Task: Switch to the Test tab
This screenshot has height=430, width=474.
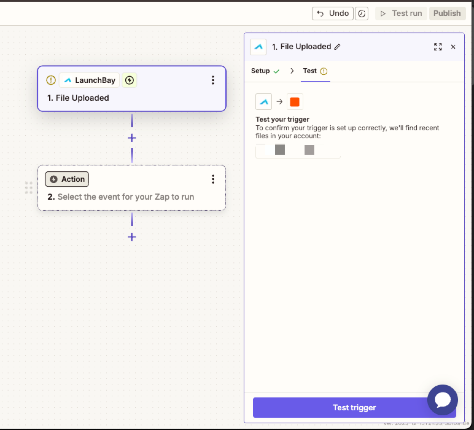Action: (x=315, y=71)
